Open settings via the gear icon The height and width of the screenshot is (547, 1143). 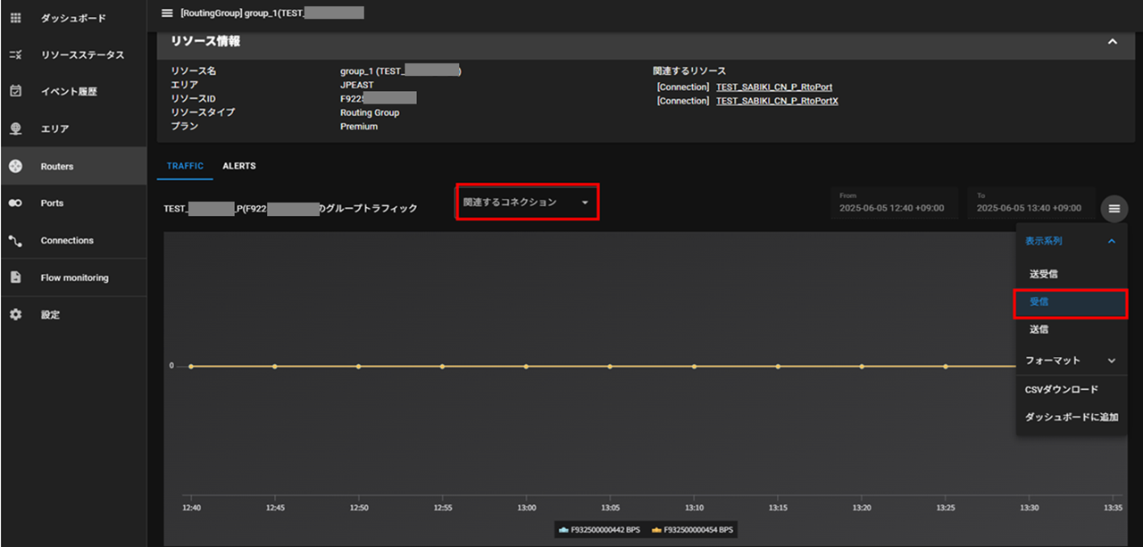[x=15, y=315]
